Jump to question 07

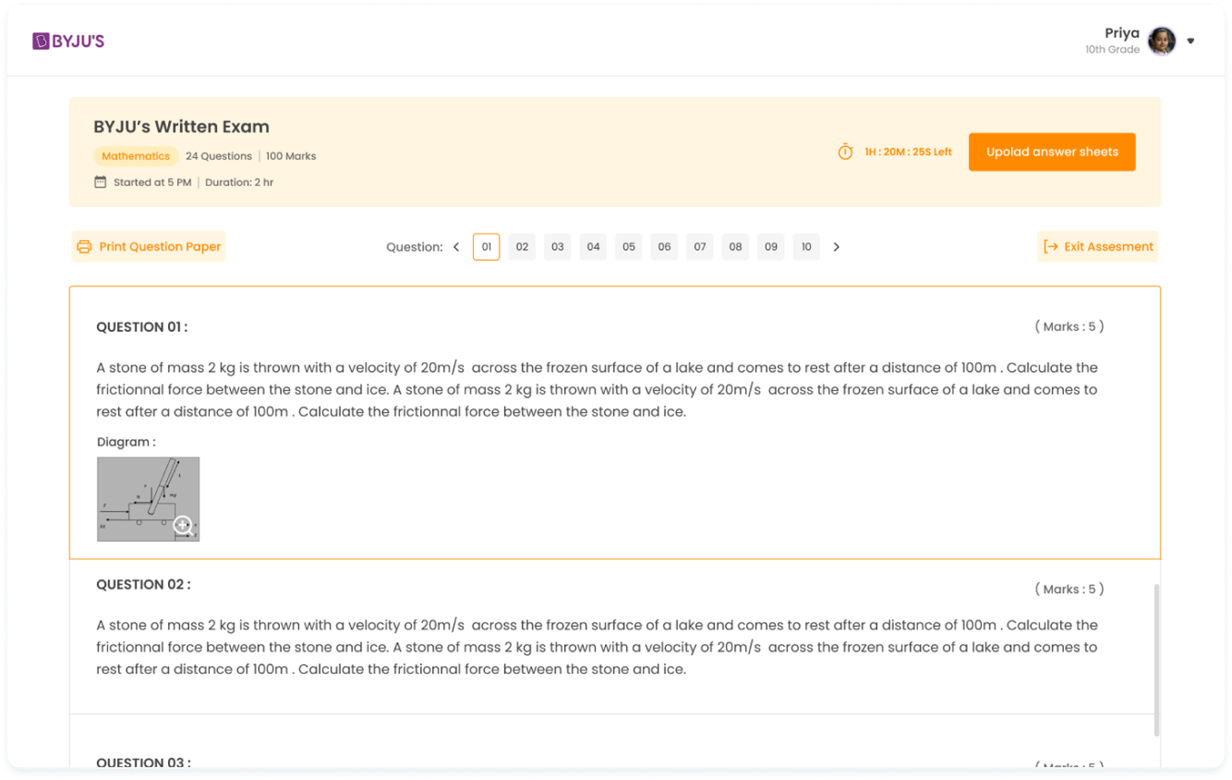[700, 247]
